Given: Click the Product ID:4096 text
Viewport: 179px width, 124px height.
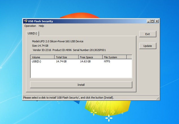Looking at the screenshot, I should (62, 50).
